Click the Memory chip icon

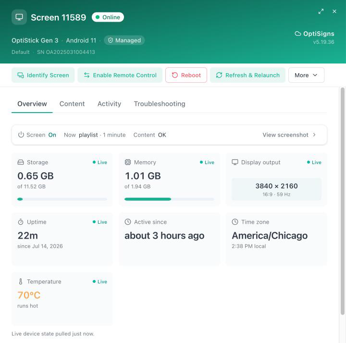pyautogui.click(x=128, y=162)
